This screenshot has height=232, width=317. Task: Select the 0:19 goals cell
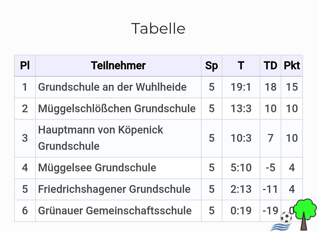[241, 210]
